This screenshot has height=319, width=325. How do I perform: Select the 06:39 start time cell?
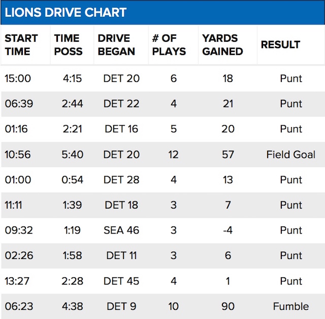pos(18,104)
